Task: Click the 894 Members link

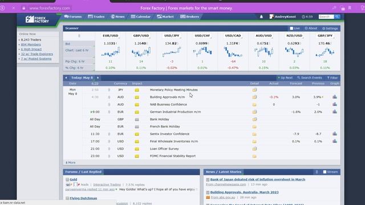Action: [x=31, y=44]
